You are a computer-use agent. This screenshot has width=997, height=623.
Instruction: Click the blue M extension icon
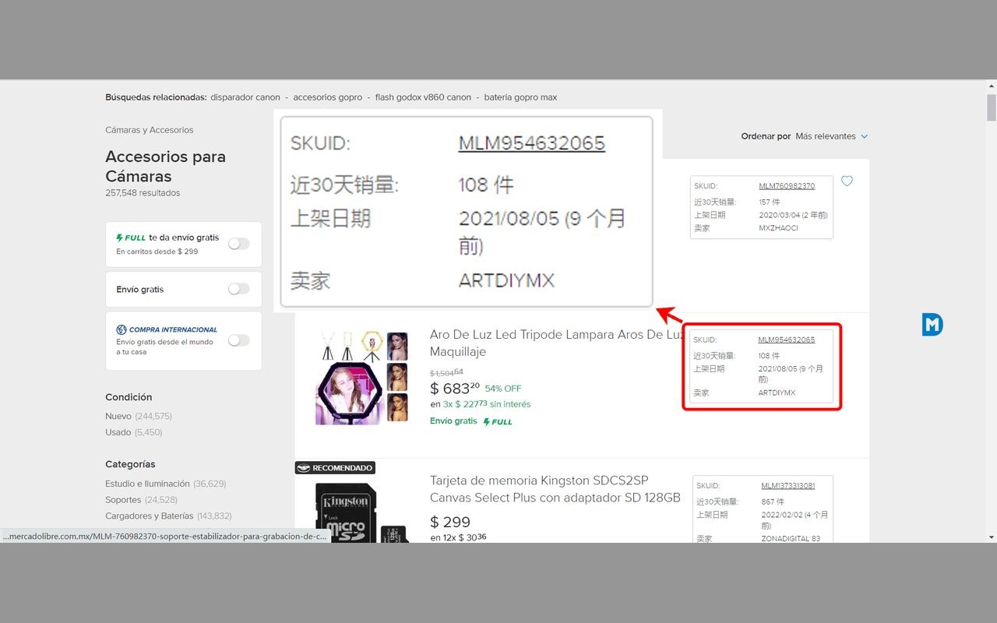pyautogui.click(x=932, y=325)
